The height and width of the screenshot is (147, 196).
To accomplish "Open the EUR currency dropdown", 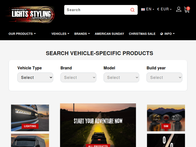I will pos(164,9).
